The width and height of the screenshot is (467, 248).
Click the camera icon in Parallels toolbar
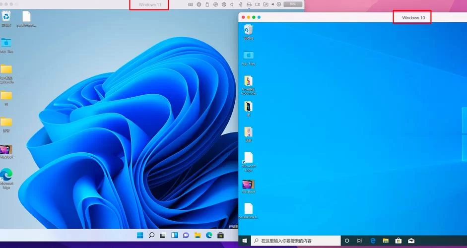(258, 4)
